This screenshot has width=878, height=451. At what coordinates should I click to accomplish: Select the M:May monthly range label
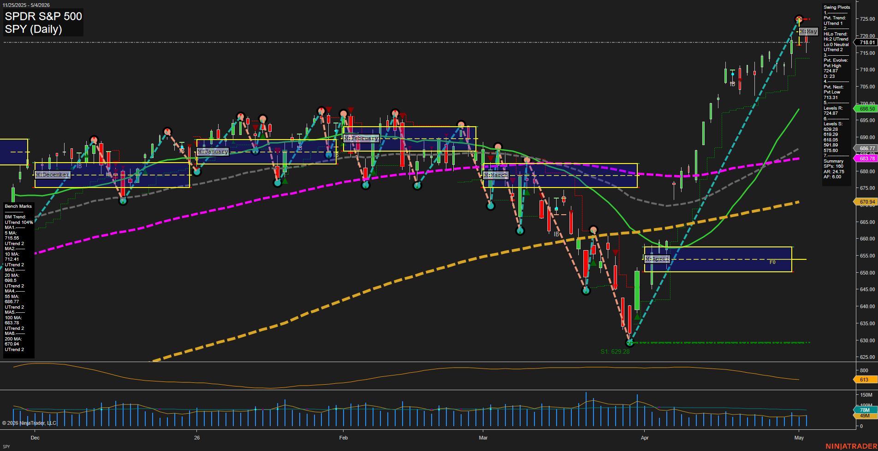click(808, 31)
